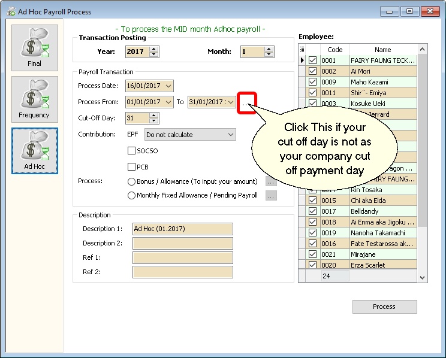This screenshot has width=446, height=358.
Task: Tick the PCB checkbox
Action: pyautogui.click(x=132, y=166)
